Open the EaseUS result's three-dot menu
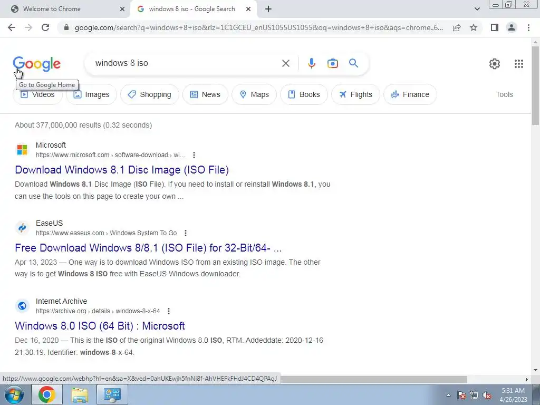This screenshot has width=540, height=405. (185, 233)
